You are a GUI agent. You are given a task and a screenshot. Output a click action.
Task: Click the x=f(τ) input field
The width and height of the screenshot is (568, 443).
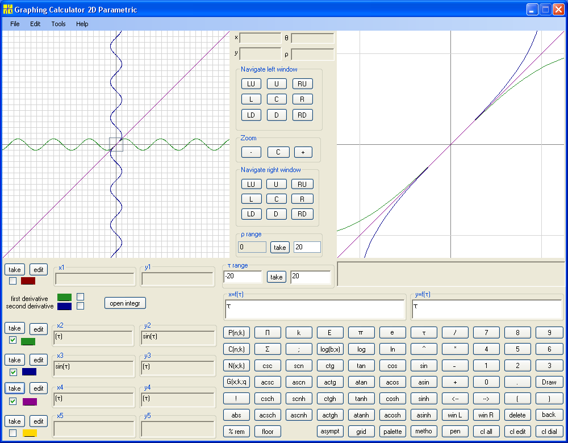point(315,310)
